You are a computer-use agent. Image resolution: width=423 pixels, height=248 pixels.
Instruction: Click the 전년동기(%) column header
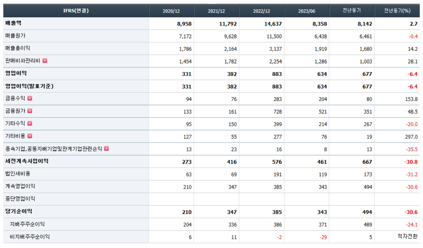pyautogui.click(x=397, y=11)
